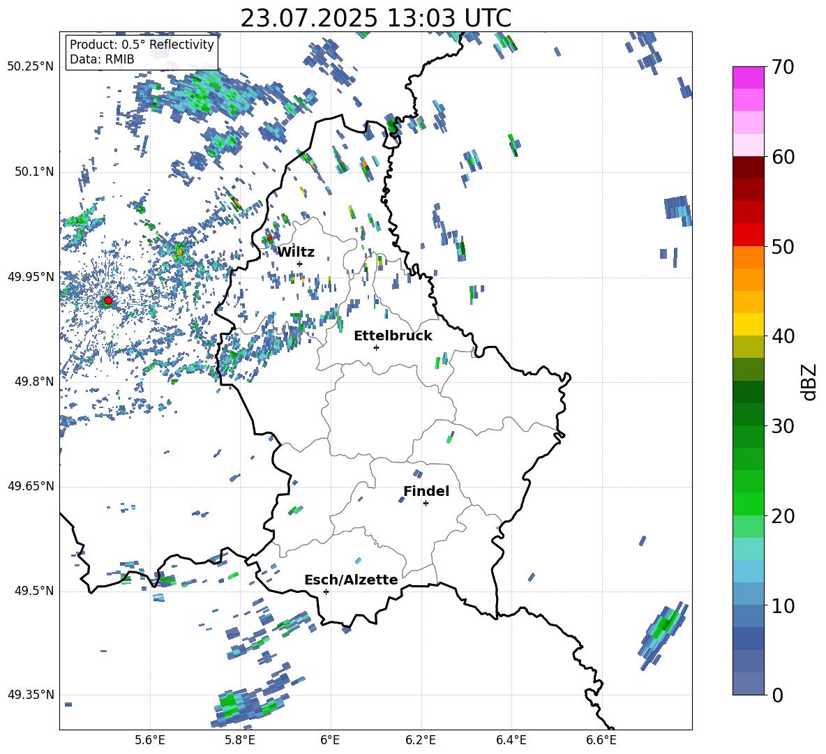Click the colorbar tick label 40

pos(783,336)
